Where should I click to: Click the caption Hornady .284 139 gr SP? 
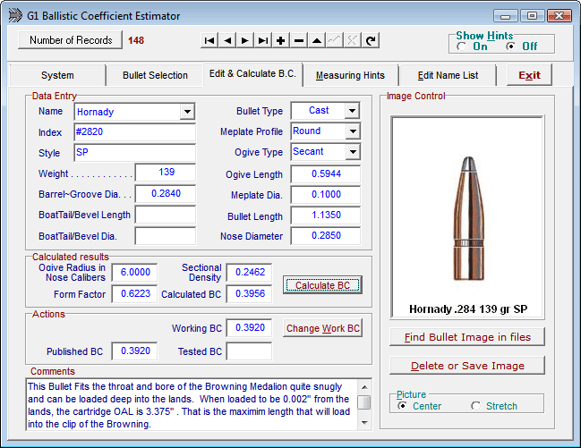tap(468, 309)
